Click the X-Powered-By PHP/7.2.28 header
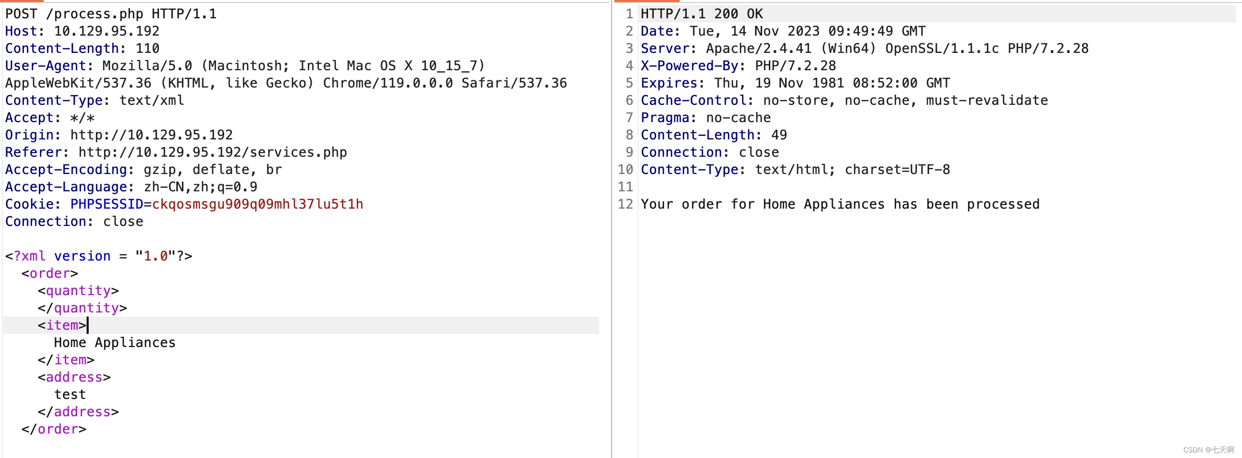This screenshot has height=458, width=1242. 739,66
